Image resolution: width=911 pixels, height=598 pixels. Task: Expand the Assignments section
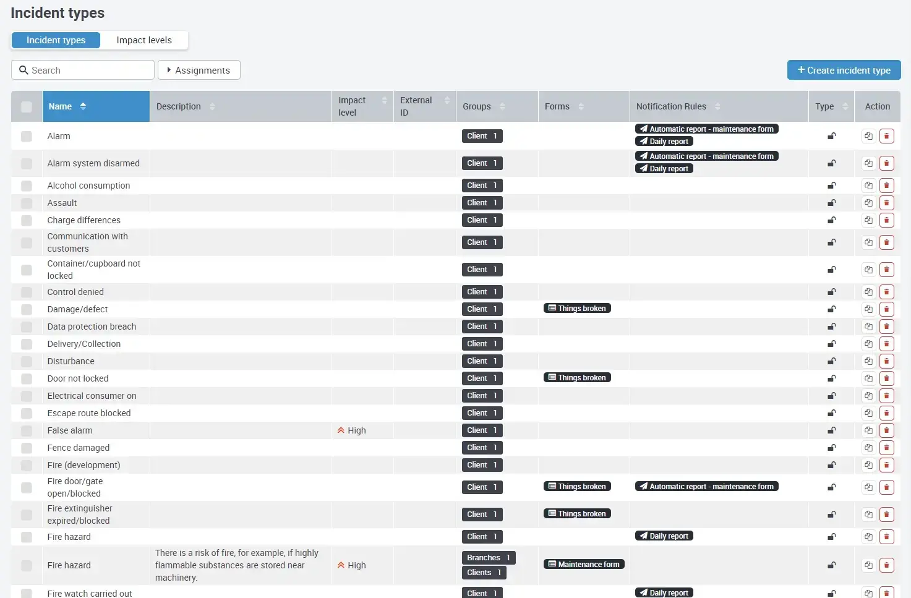tap(199, 70)
